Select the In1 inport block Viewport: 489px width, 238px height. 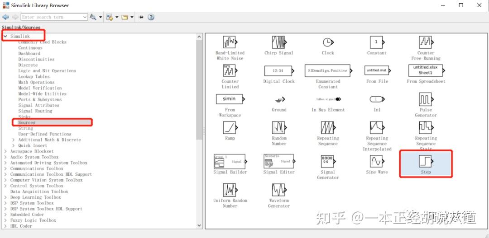tap(377, 99)
